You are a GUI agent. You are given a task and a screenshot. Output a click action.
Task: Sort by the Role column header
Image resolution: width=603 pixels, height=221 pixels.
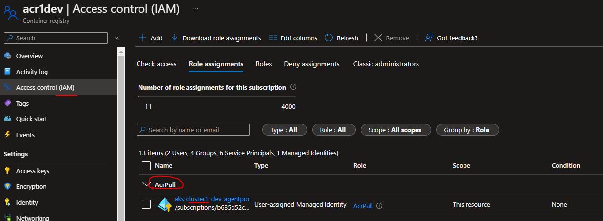360,165
